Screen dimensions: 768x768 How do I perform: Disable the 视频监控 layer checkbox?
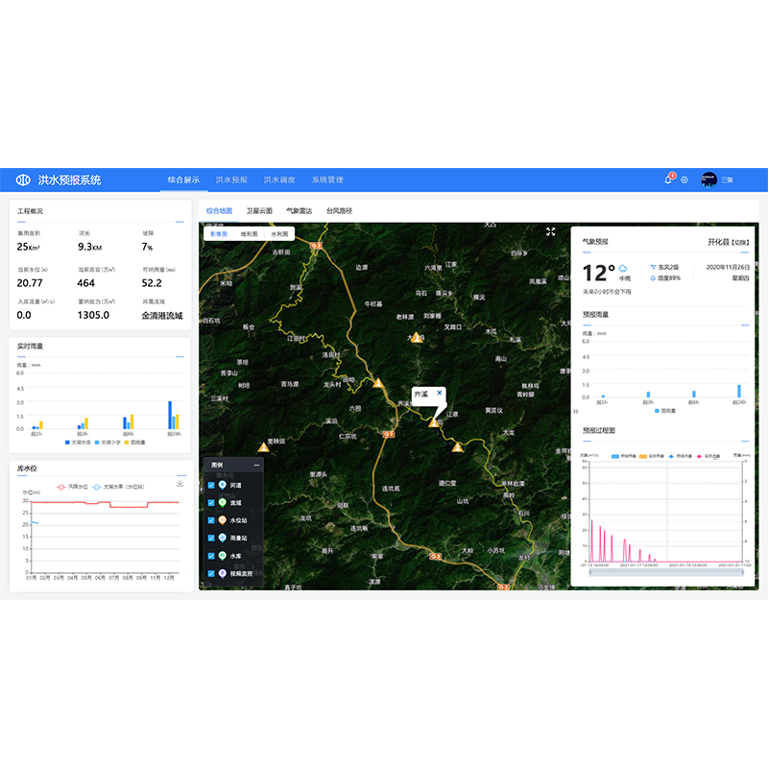pos(211,573)
